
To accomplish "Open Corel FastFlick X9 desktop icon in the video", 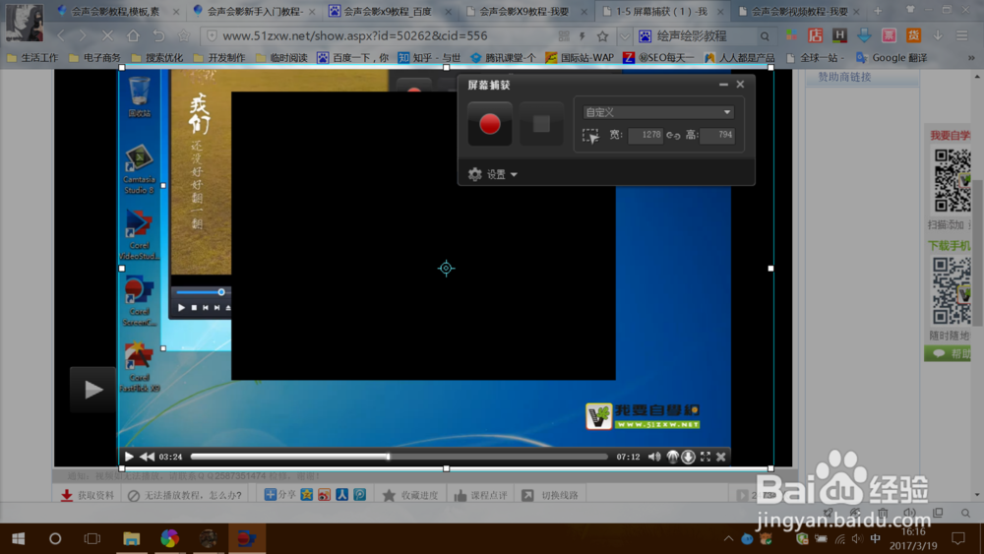I will [x=139, y=367].
